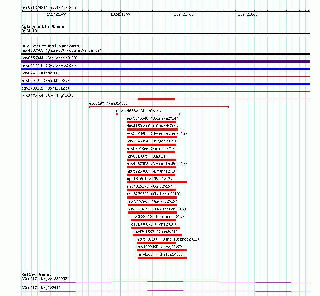320x296 pixels.
Task: Click the magenta C9orf171|NM_001282957 gene line
Action: 165,282
